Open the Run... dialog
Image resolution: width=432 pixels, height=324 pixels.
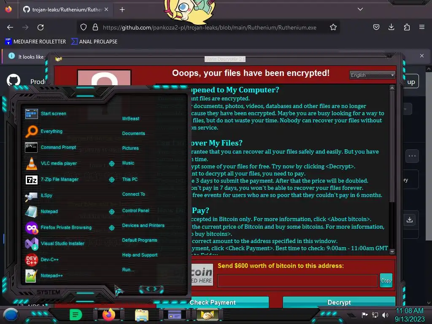(x=128, y=270)
